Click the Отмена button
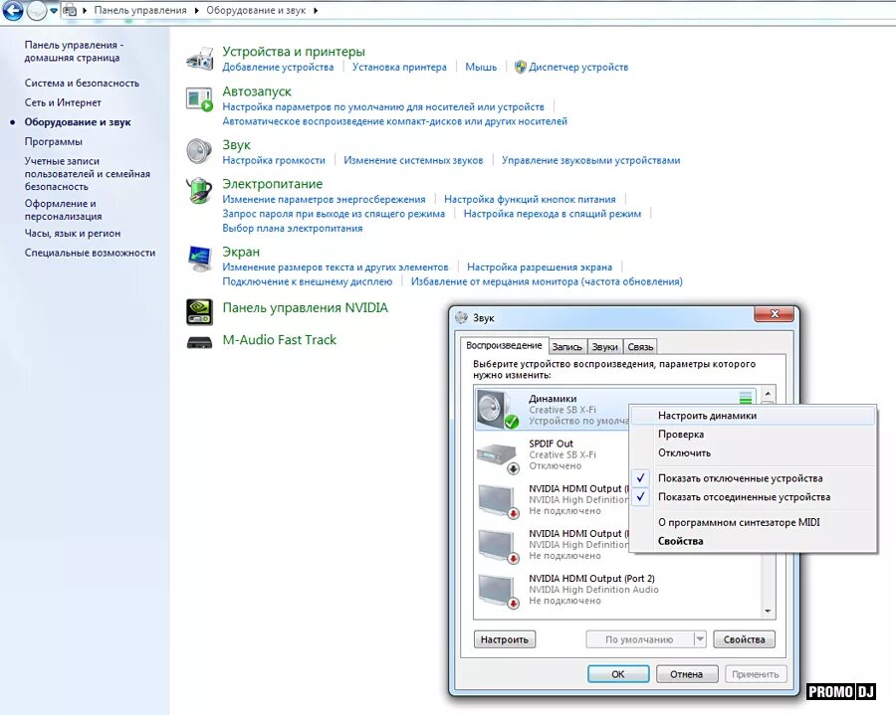This screenshot has width=896, height=715. (x=686, y=674)
